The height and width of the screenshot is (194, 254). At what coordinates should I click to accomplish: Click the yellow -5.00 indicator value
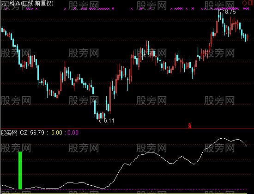(x=56, y=133)
